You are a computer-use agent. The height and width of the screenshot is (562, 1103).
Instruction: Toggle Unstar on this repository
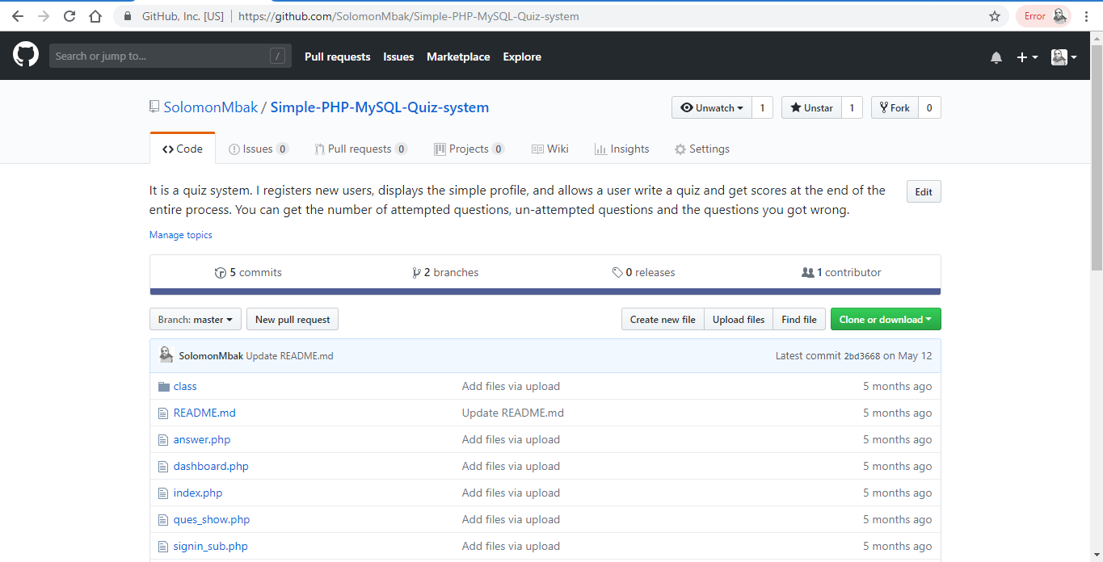(811, 108)
